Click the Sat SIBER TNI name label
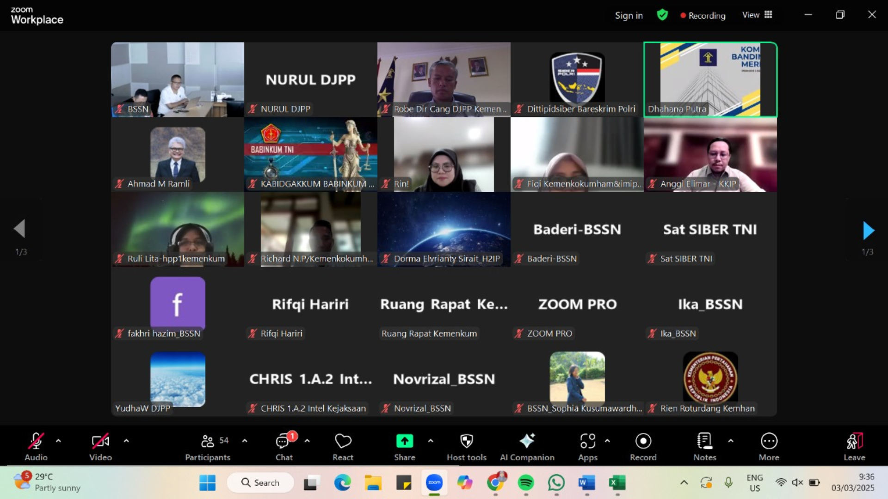888x499 pixels. pyautogui.click(x=686, y=259)
